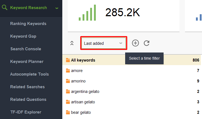Click the Keyword Research magnifier icon
The width and height of the screenshot is (202, 119).
click(5, 7)
